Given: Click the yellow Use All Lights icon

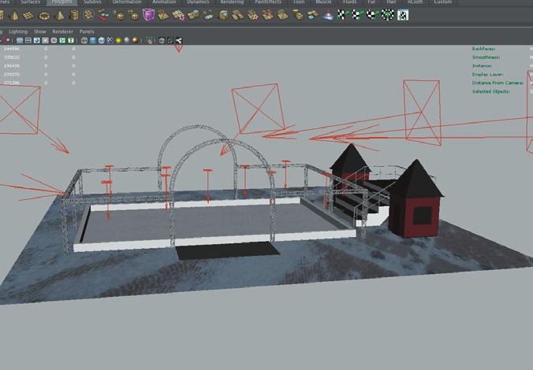Looking at the screenshot, I should pyautogui.click(x=118, y=41).
